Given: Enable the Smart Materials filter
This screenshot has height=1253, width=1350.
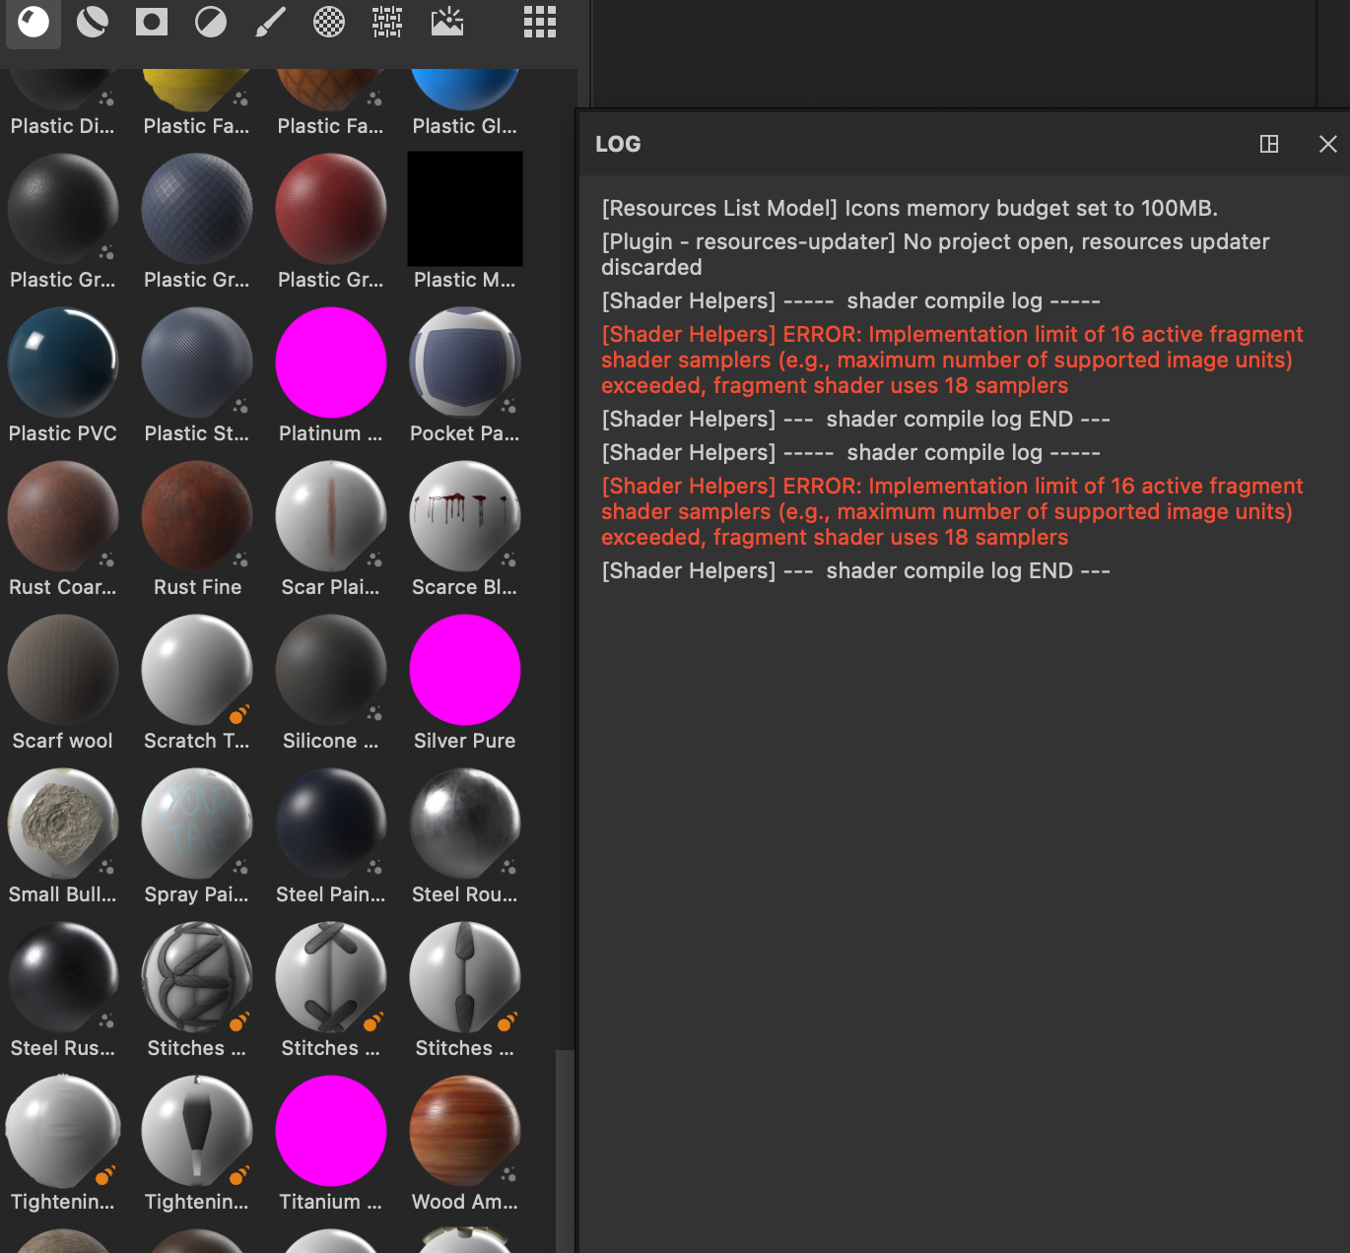Looking at the screenshot, I should pos(93,22).
